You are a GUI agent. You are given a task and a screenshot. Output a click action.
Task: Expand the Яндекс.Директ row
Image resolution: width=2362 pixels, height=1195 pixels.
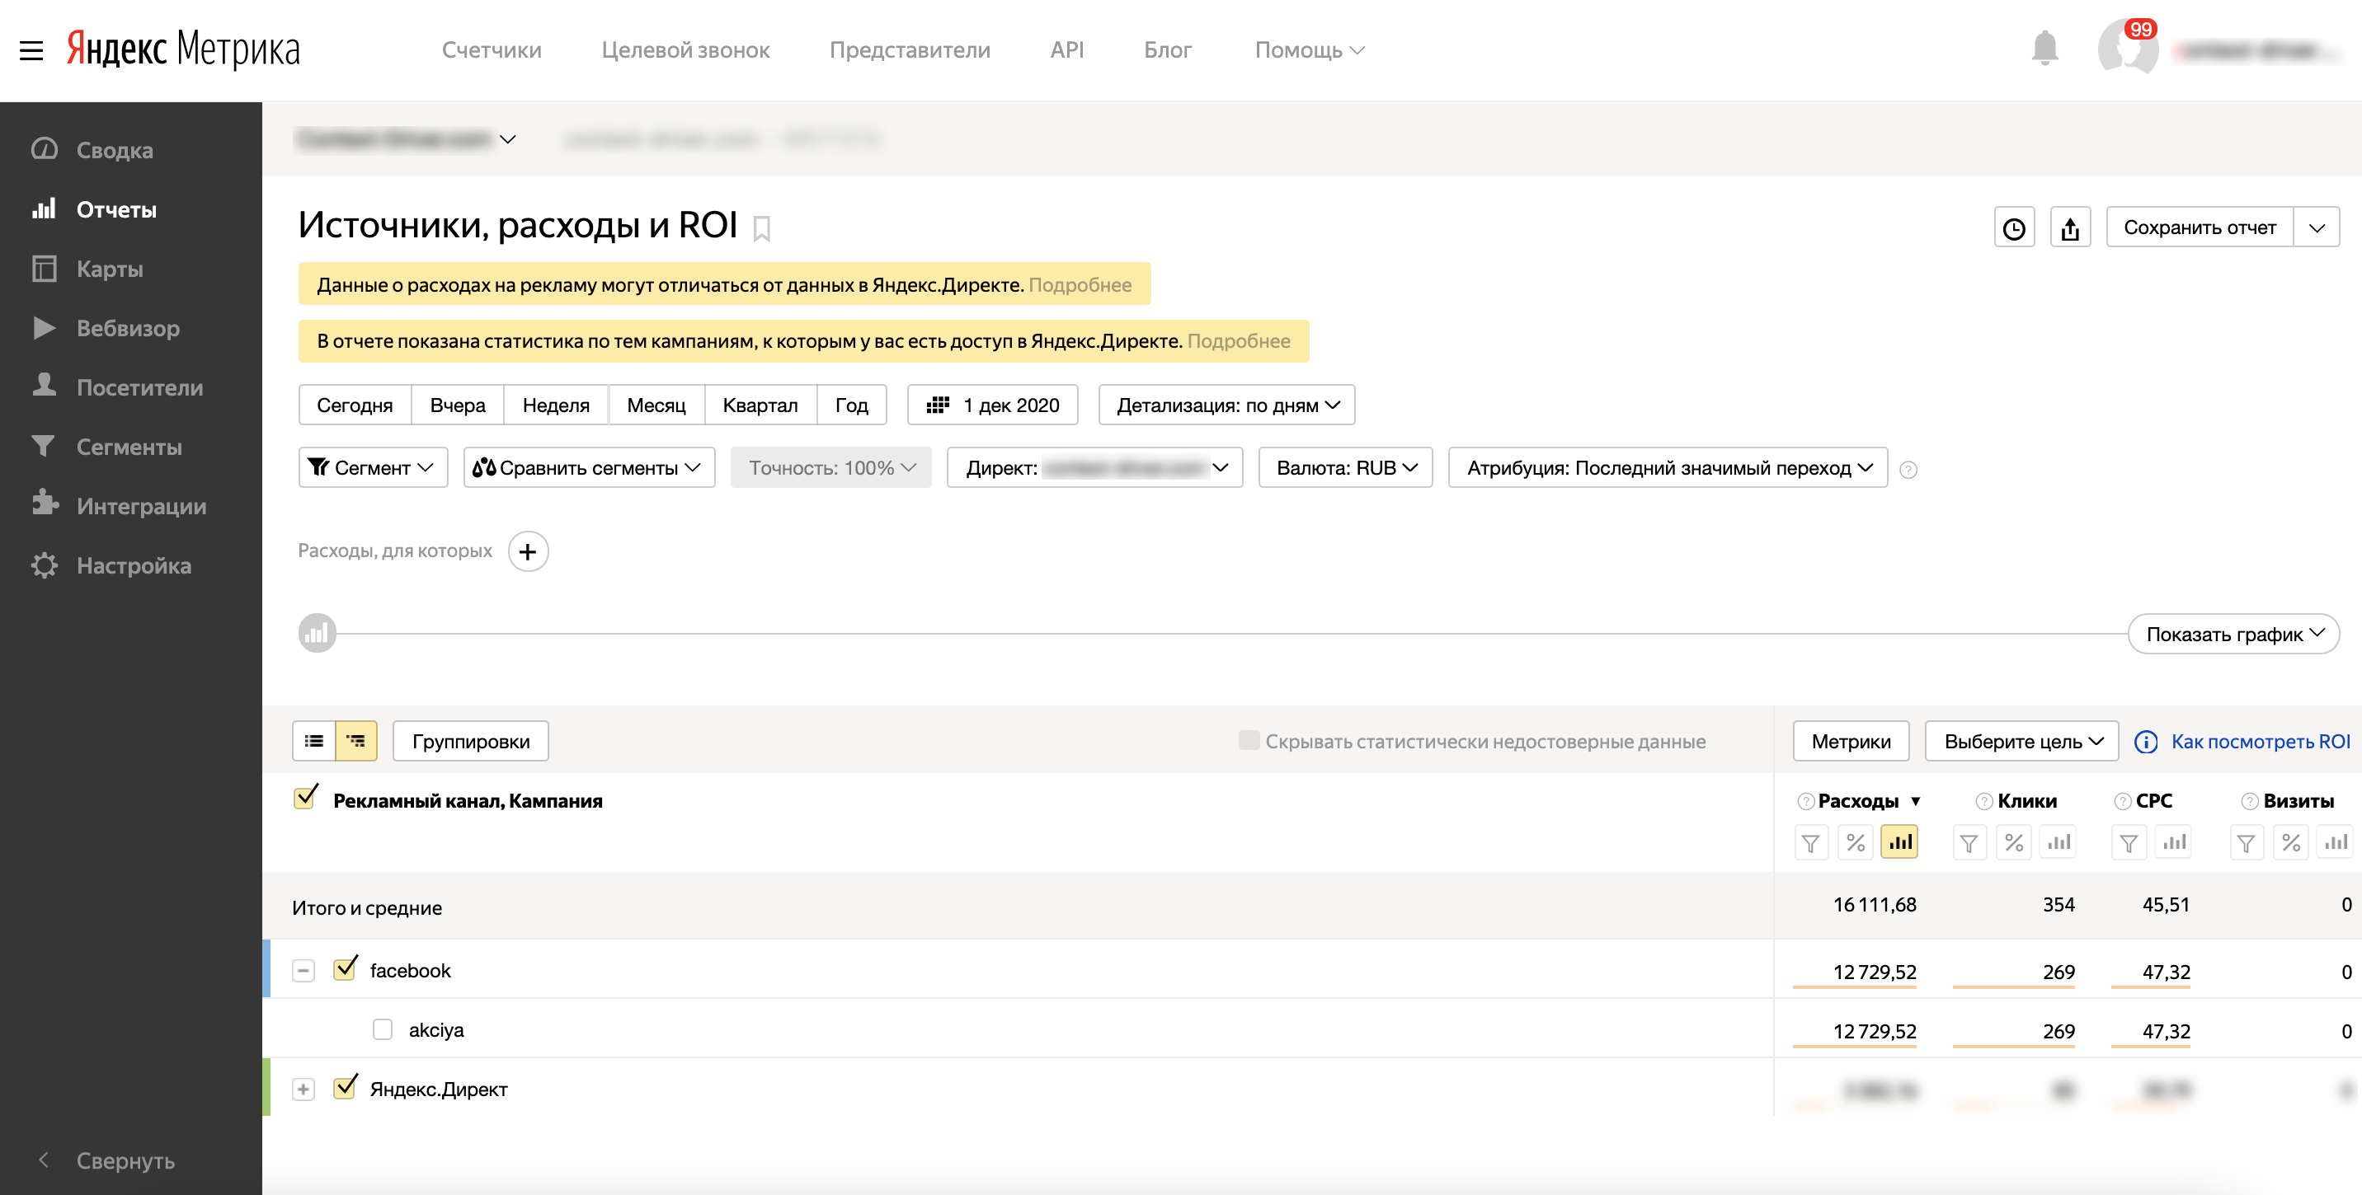tap(303, 1089)
